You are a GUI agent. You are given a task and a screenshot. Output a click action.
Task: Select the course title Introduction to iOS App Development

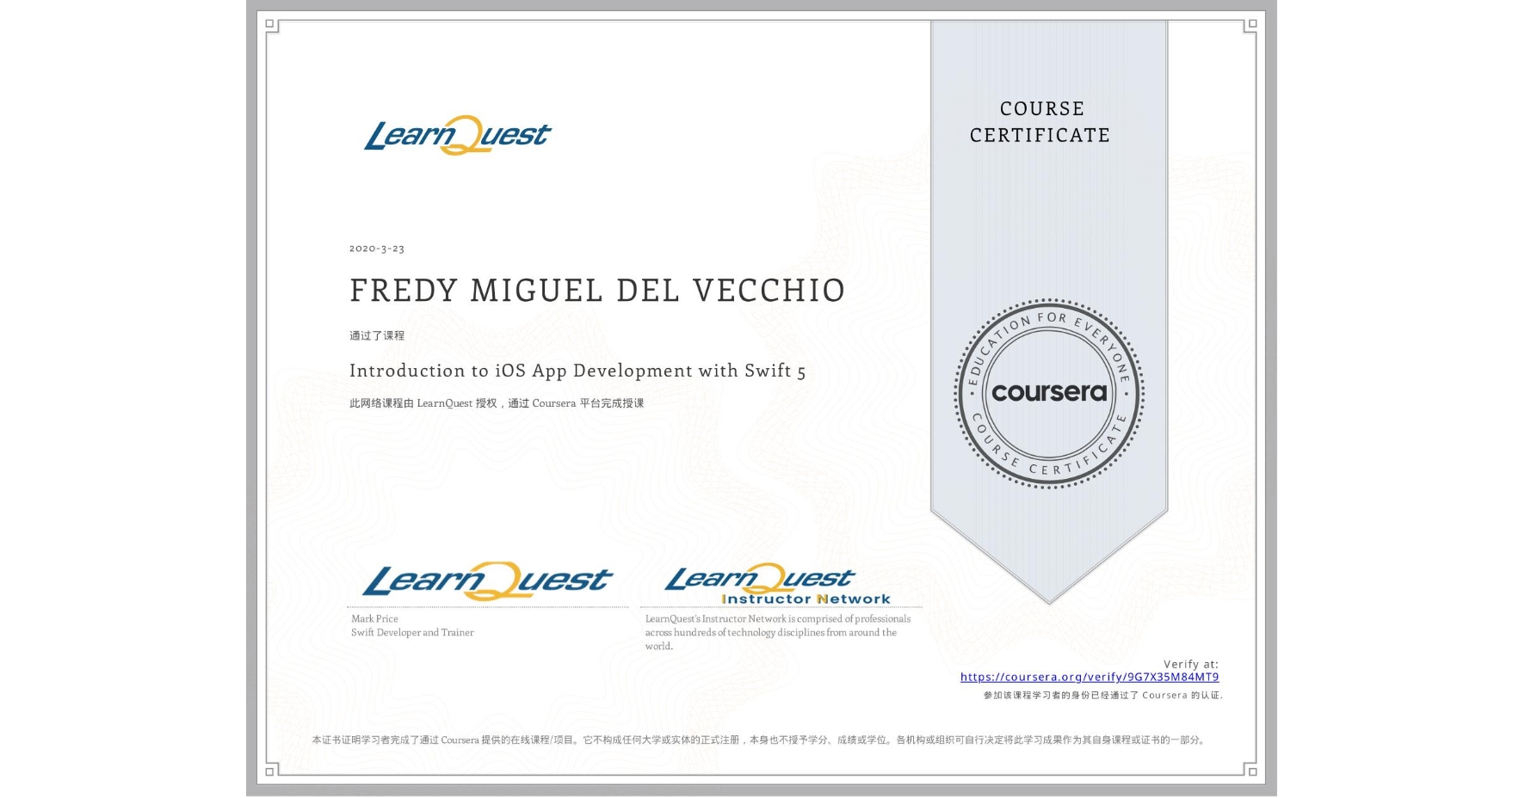(577, 371)
